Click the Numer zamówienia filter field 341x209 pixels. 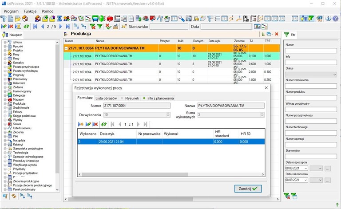click(311, 86)
